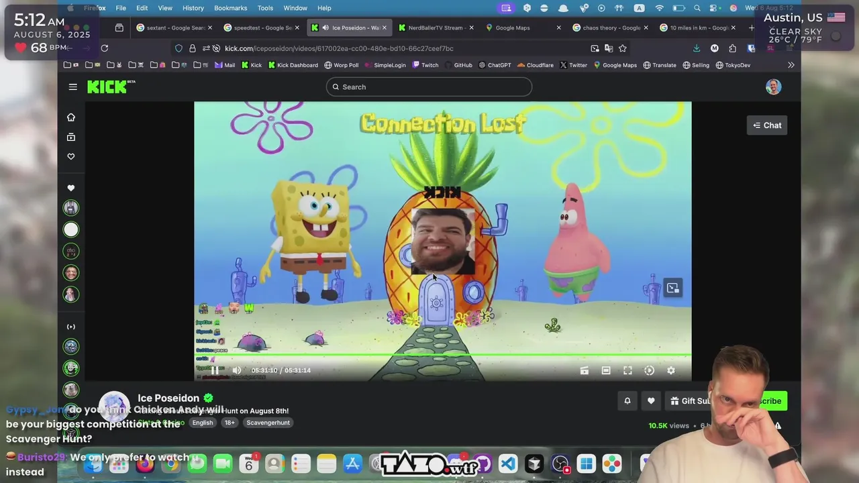Open the Wi-Fi status in menu bar
The image size is (859, 483).
coord(659,8)
